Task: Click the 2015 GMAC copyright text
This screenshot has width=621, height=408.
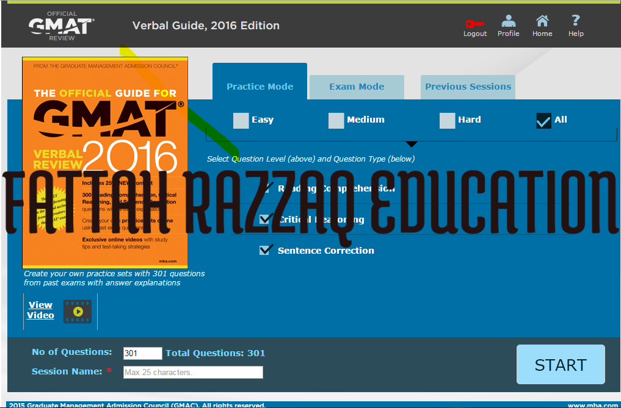Action: point(137,405)
